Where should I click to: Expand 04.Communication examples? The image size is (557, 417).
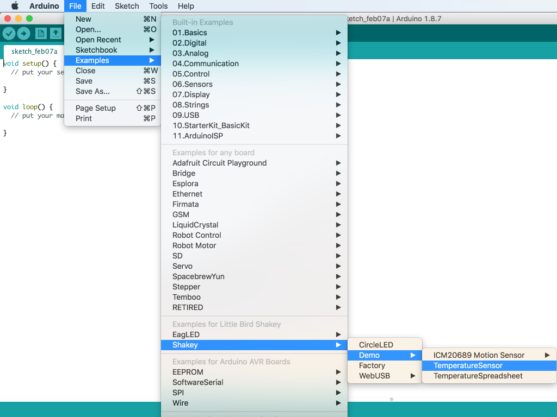click(255, 64)
